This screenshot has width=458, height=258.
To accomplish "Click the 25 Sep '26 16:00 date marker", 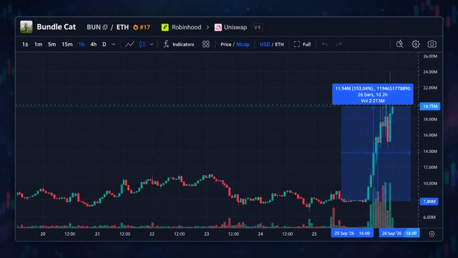I will pos(352,233).
